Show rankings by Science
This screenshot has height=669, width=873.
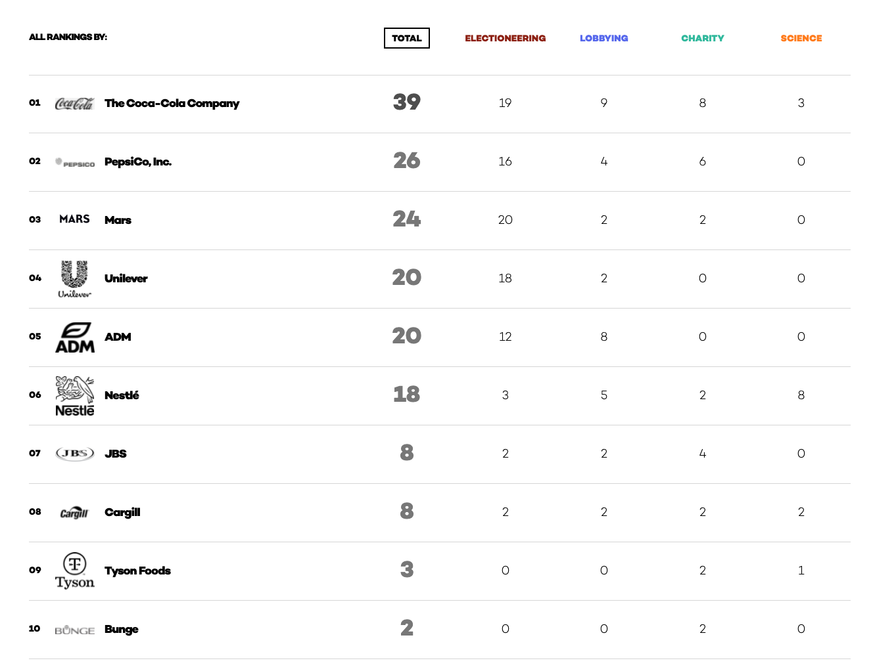[801, 38]
